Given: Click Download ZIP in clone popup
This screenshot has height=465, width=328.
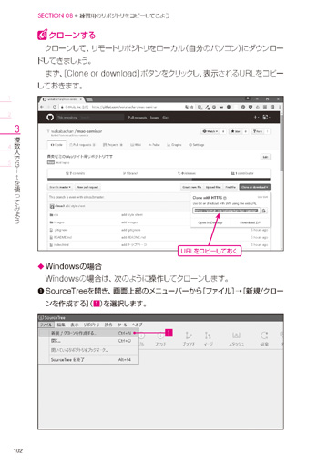Looking at the screenshot, I should point(250,222).
